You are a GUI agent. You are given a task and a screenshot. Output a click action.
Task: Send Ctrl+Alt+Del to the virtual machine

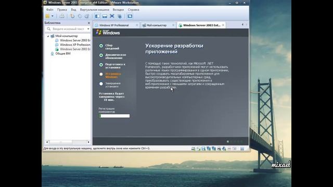click(62, 16)
